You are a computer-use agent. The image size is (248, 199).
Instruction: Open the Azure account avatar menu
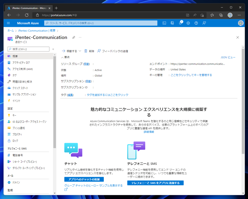click(x=240, y=23)
